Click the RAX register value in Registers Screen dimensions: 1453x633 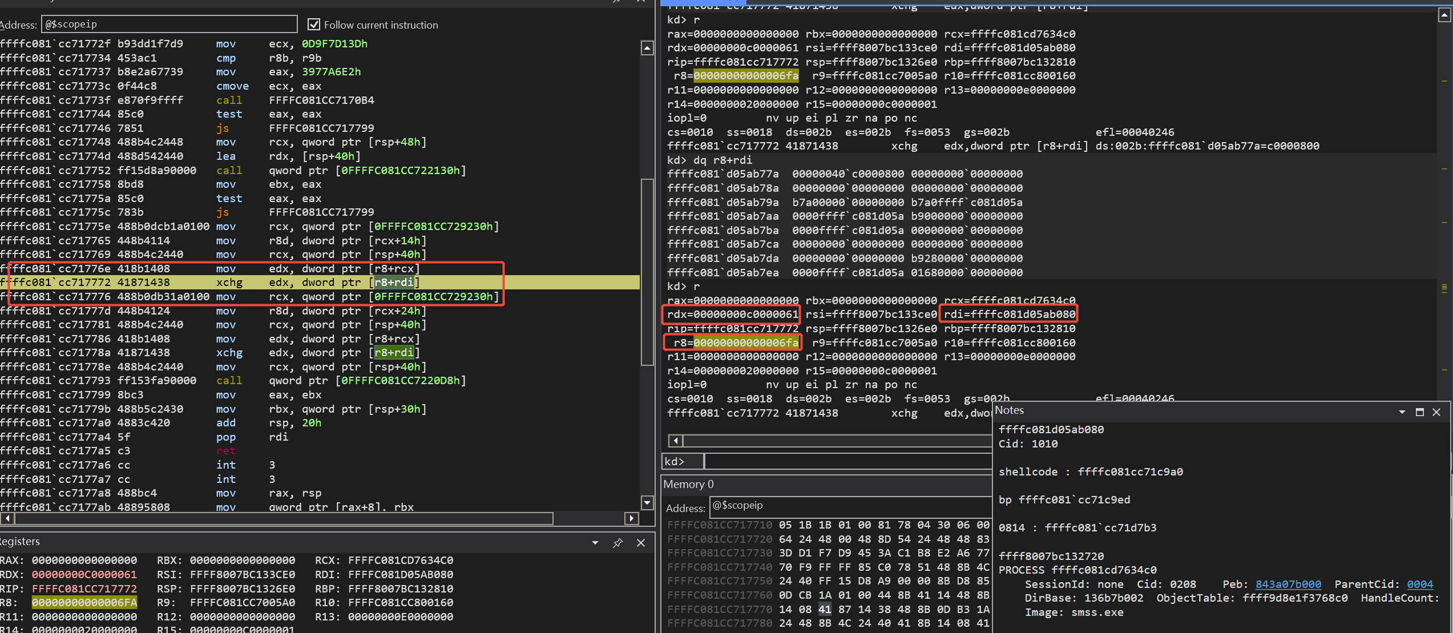click(x=84, y=560)
